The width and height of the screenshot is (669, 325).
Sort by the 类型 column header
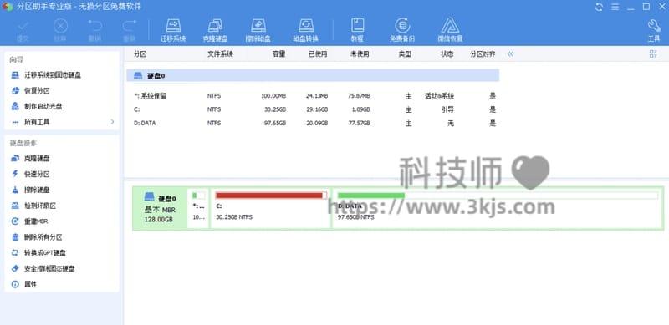[x=405, y=54]
